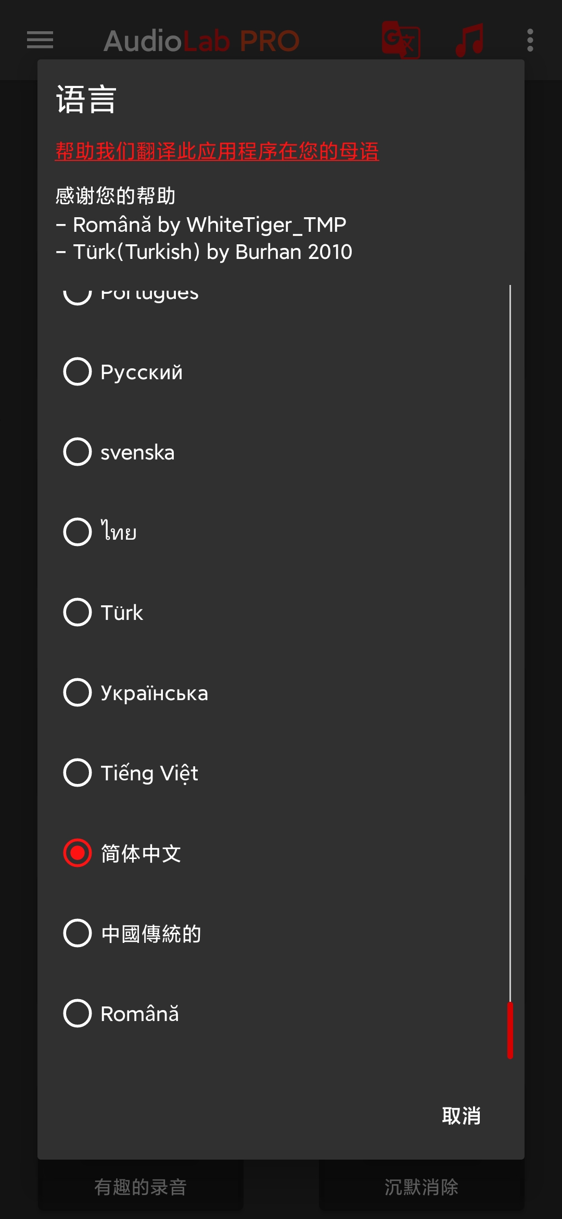Tap the translate language icon

(x=401, y=40)
